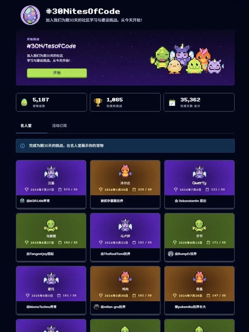The image size is (249, 332).
Task: Click BumpEr's profile avatar
Action: 171,254
